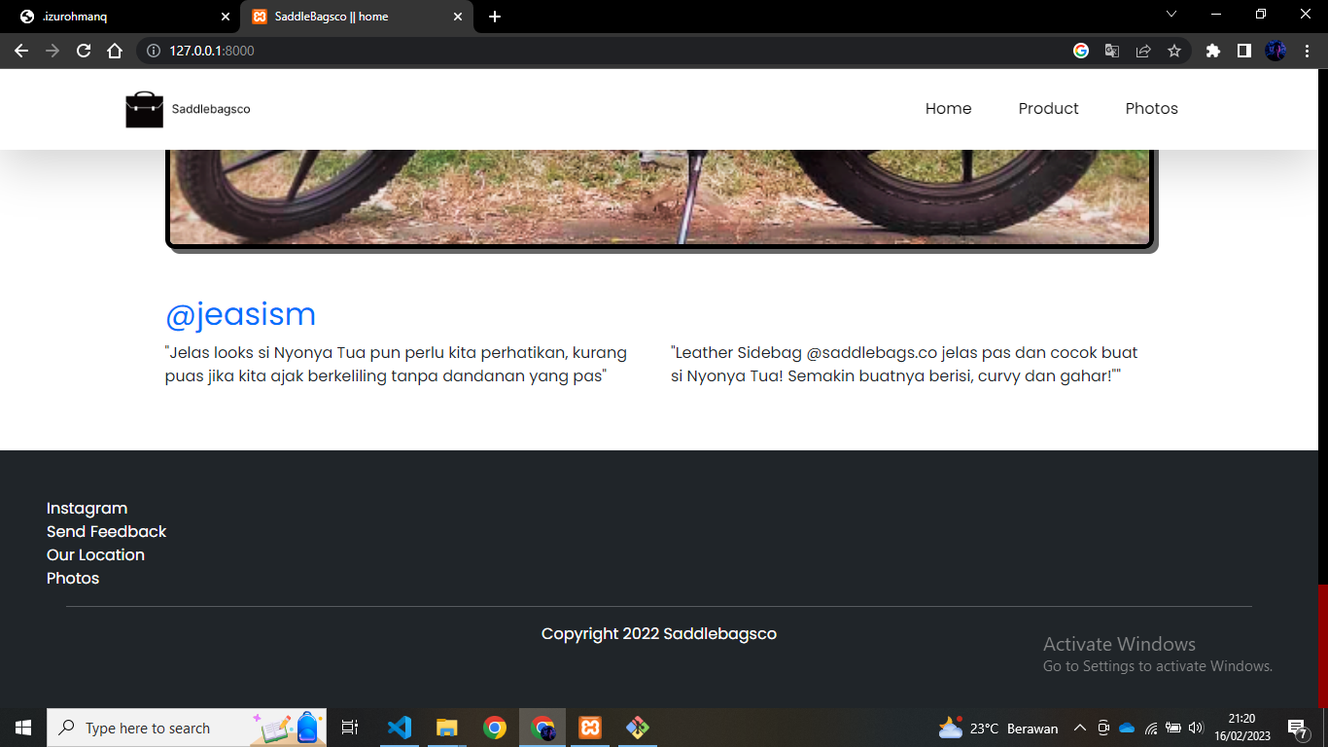Click the Windows search box
This screenshot has width=1328, height=747.
(187, 728)
